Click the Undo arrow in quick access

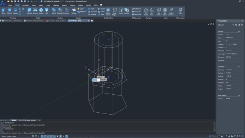tap(32, 2)
